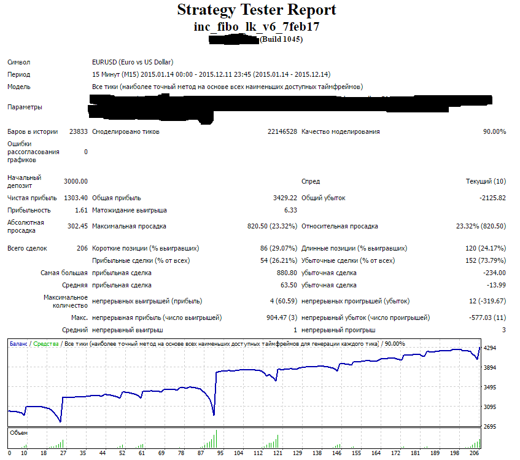This screenshot has height=460, width=520.
Task: Click the long positions value 120 (24.17%)
Action: click(x=486, y=248)
